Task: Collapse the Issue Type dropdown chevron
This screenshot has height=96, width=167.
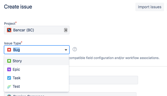Action: (x=66, y=50)
